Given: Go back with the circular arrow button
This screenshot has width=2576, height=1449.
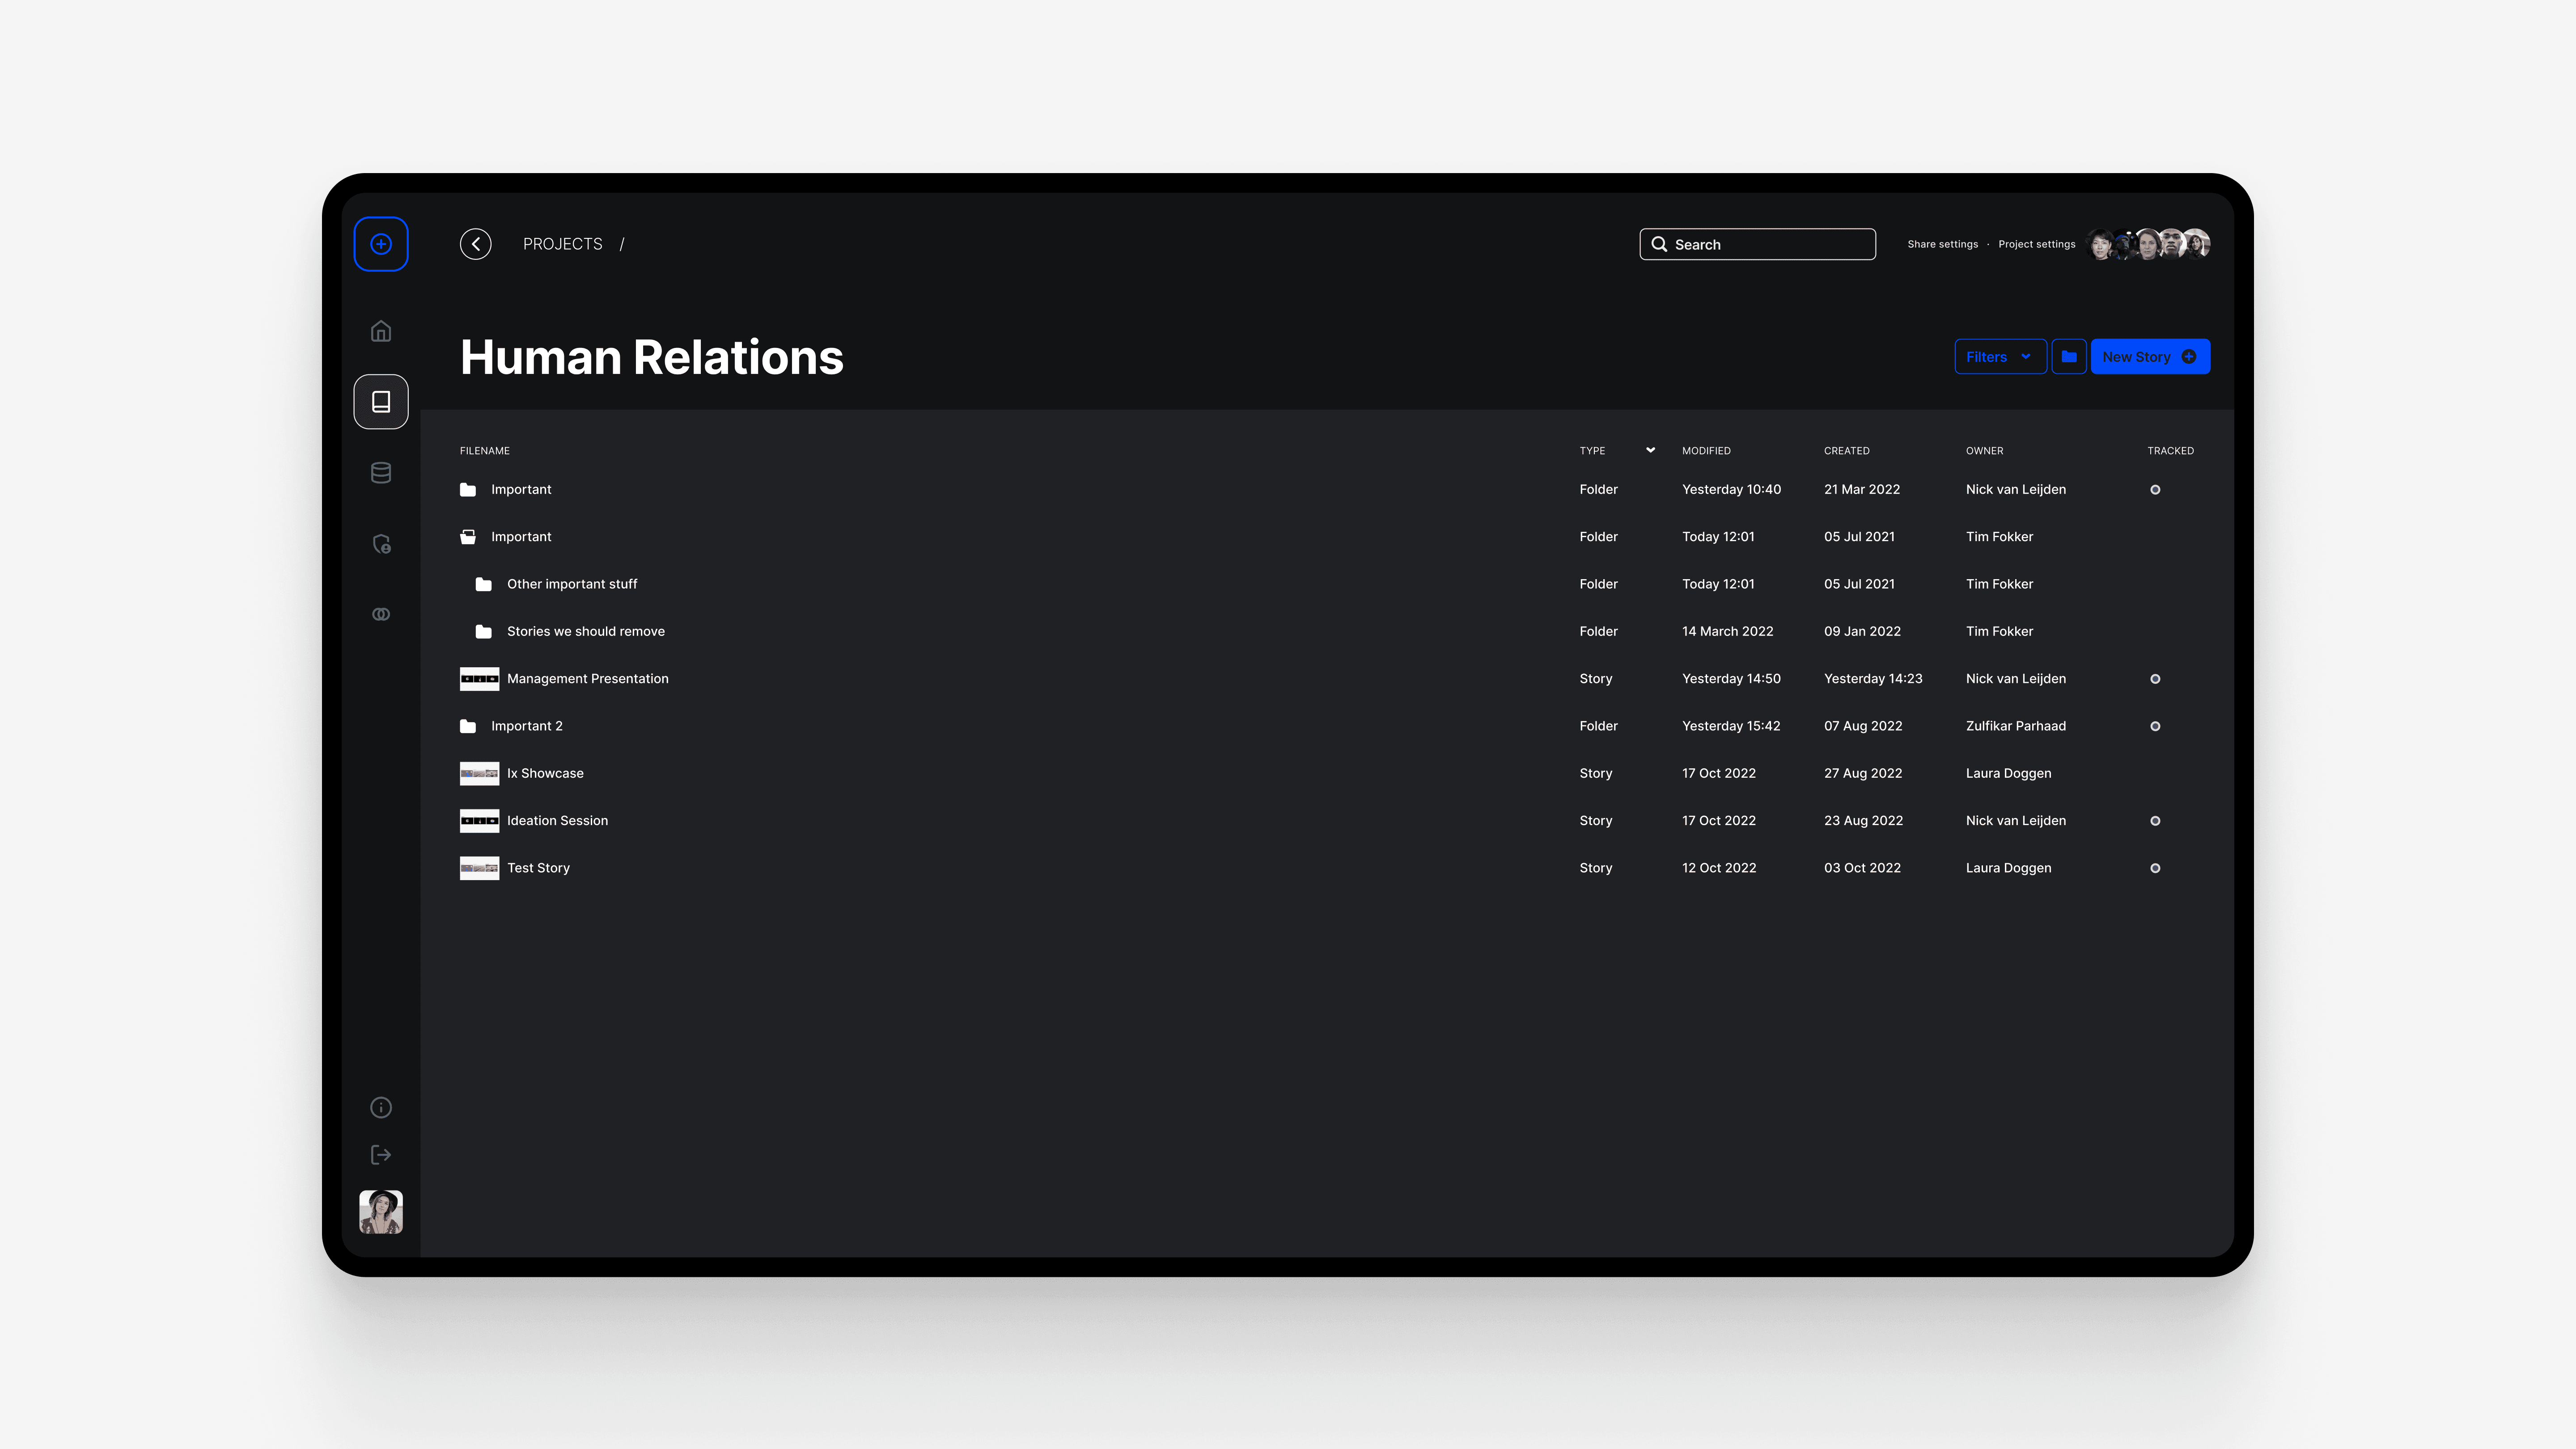Looking at the screenshot, I should tap(476, 244).
